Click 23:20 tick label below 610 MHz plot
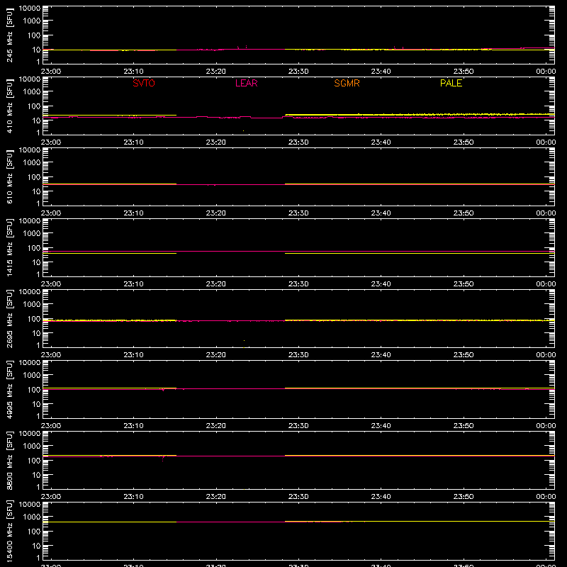 pyautogui.click(x=216, y=213)
